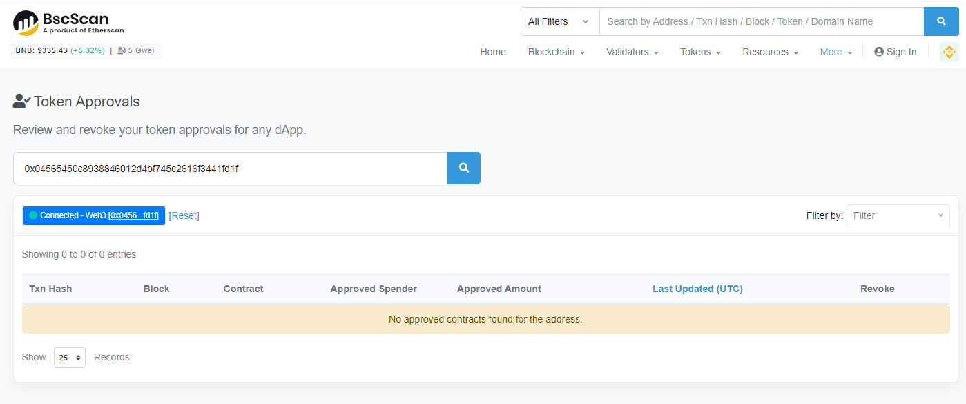The width and height of the screenshot is (966, 404).
Task: Open the Blockchain menu
Action: [x=556, y=52]
